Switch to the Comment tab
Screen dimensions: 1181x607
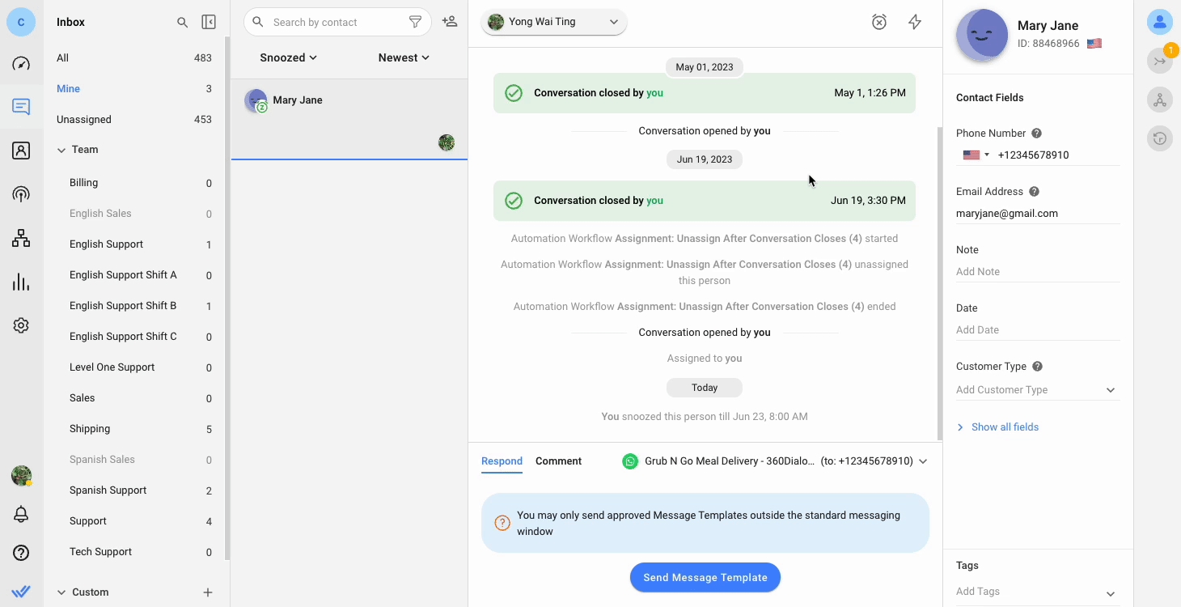[558, 461]
